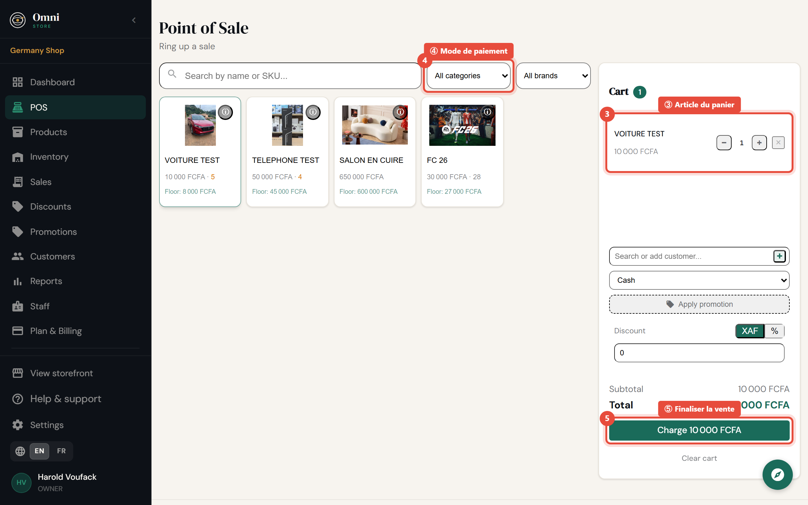
Task: Open the All categories dropdown
Action: [468, 76]
